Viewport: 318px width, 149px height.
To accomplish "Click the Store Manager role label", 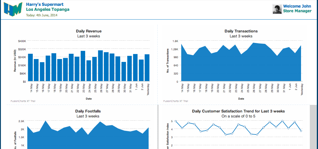I will click(x=297, y=11).
